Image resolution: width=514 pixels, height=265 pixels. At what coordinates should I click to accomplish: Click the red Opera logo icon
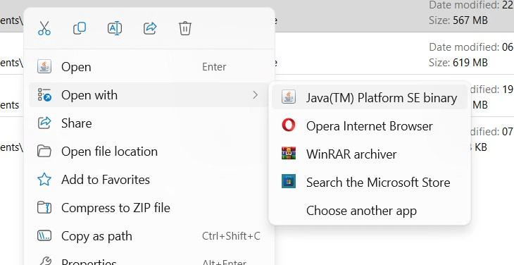pos(289,125)
